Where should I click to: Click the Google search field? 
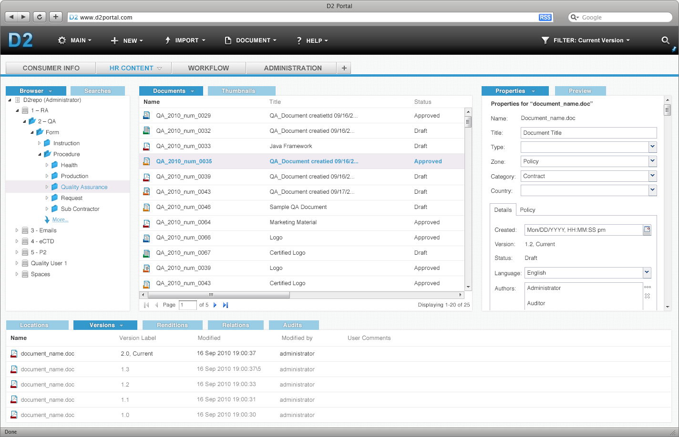[x=620, y=17]
